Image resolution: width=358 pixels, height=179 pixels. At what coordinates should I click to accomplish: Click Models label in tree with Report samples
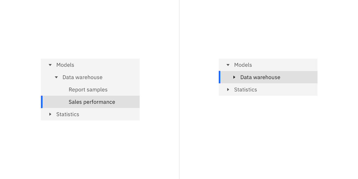coord(65,65)
